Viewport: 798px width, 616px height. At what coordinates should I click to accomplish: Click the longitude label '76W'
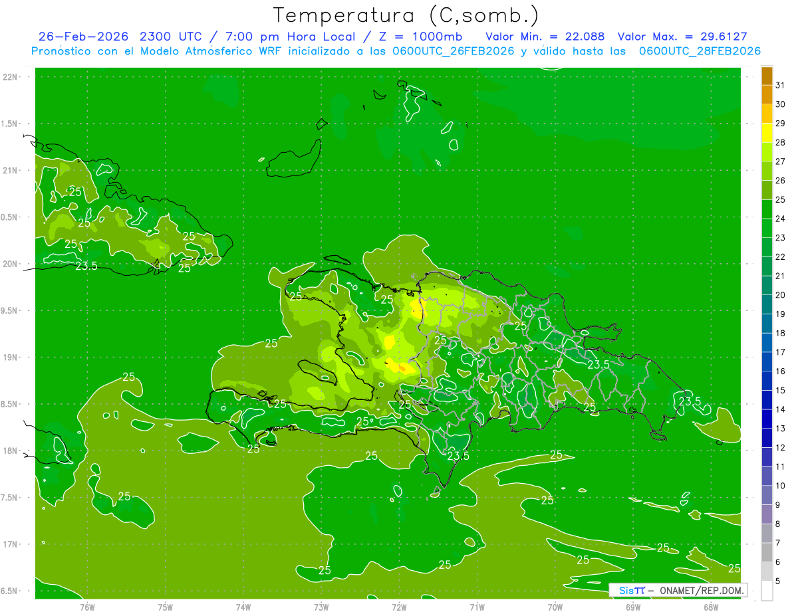pos(87,607)
